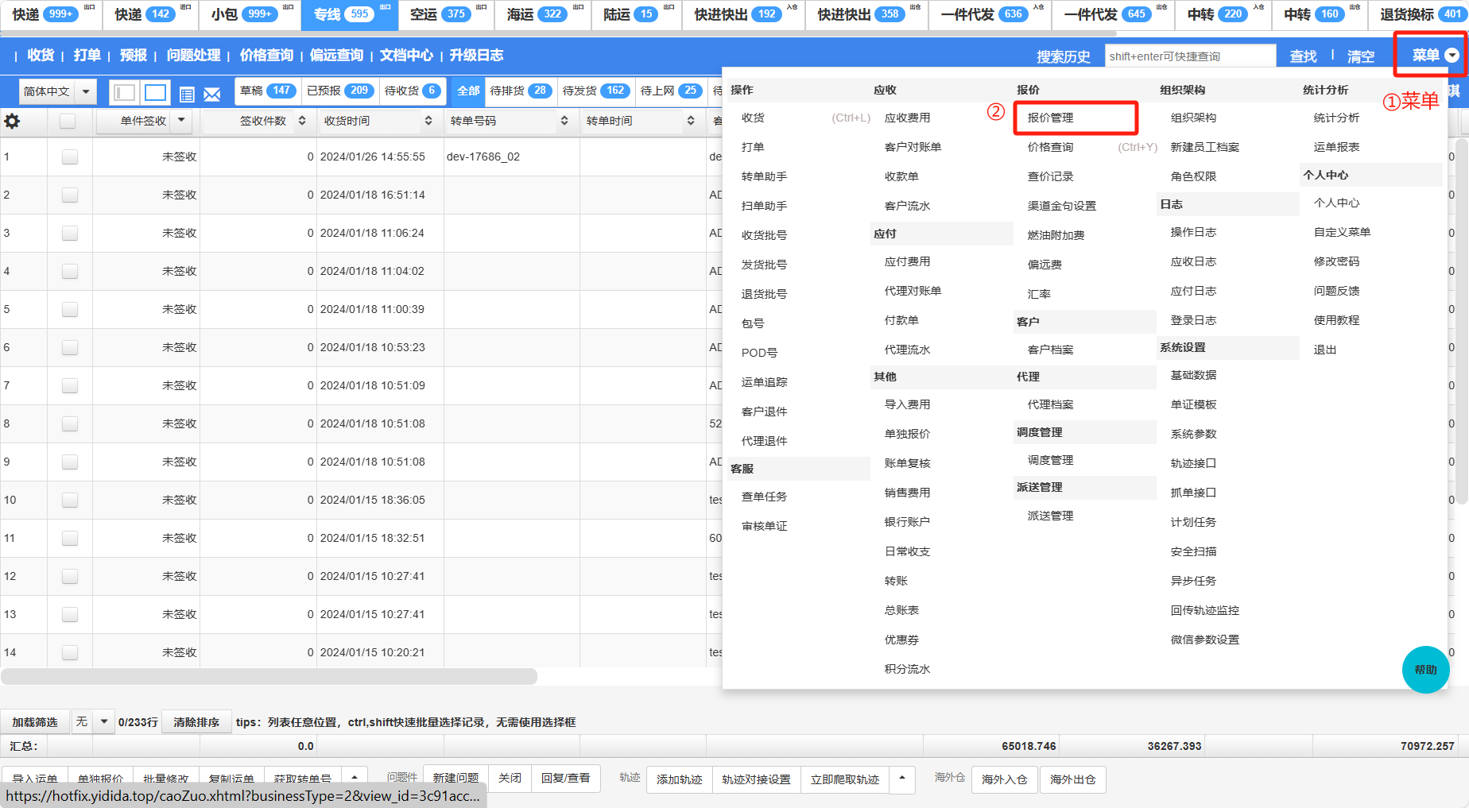The height and width of the screenshot is (808, 1469).
Task: Click the envelope mail icon in toolbar
Action: (211, 95)
